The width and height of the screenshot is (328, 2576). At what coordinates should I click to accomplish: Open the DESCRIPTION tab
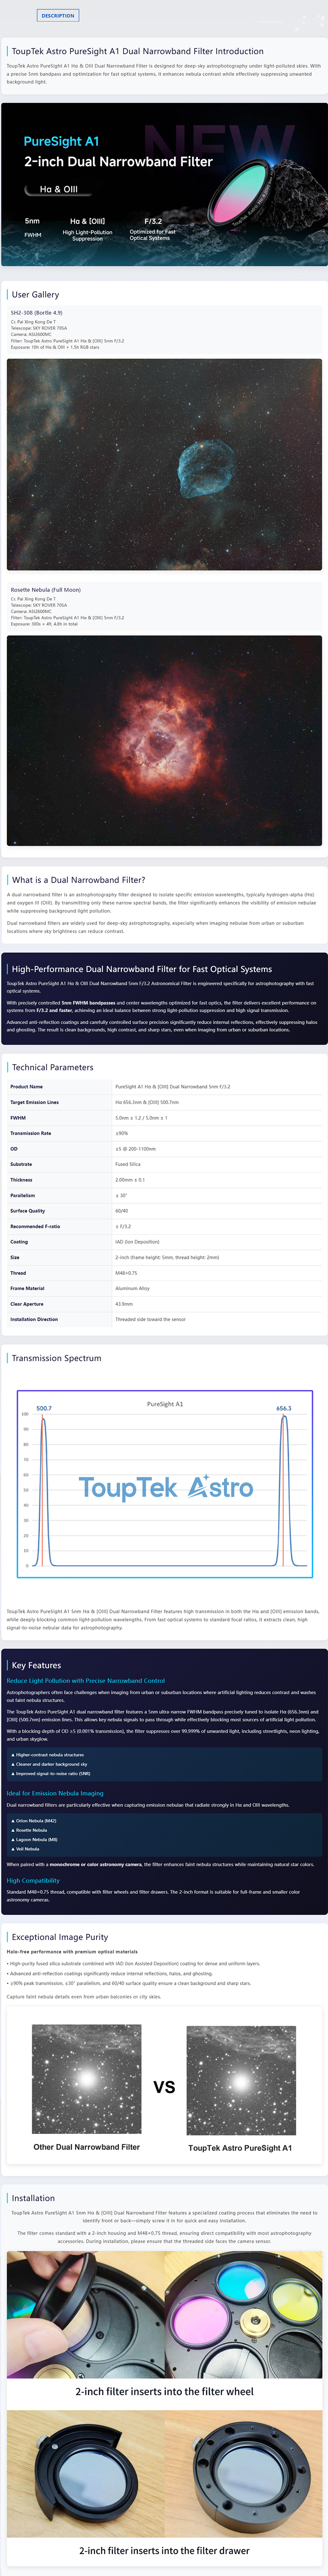pyautogui.click(x=57, y=15)
